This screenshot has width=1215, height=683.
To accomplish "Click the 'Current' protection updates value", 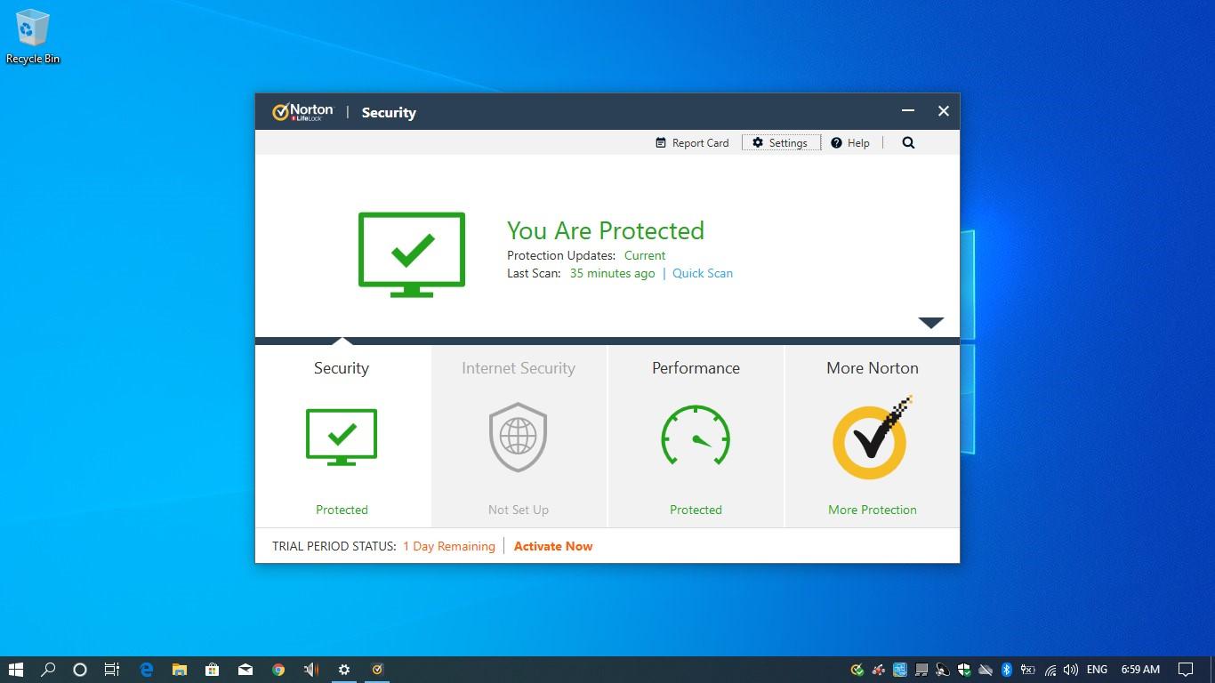I will click(x=645, y=255).
